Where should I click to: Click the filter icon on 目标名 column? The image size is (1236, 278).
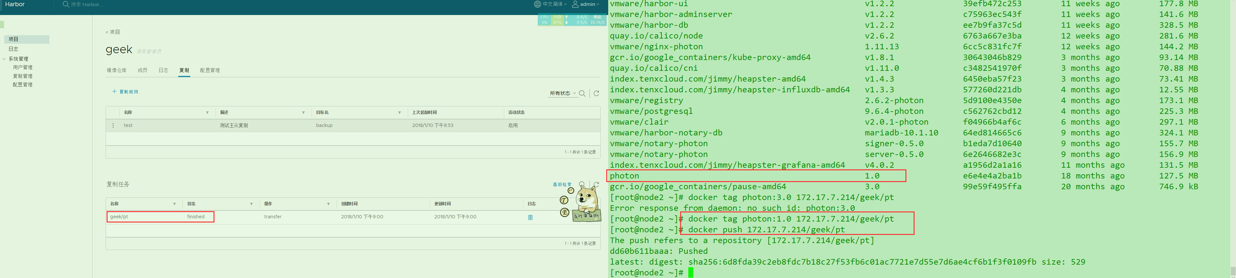399,113
